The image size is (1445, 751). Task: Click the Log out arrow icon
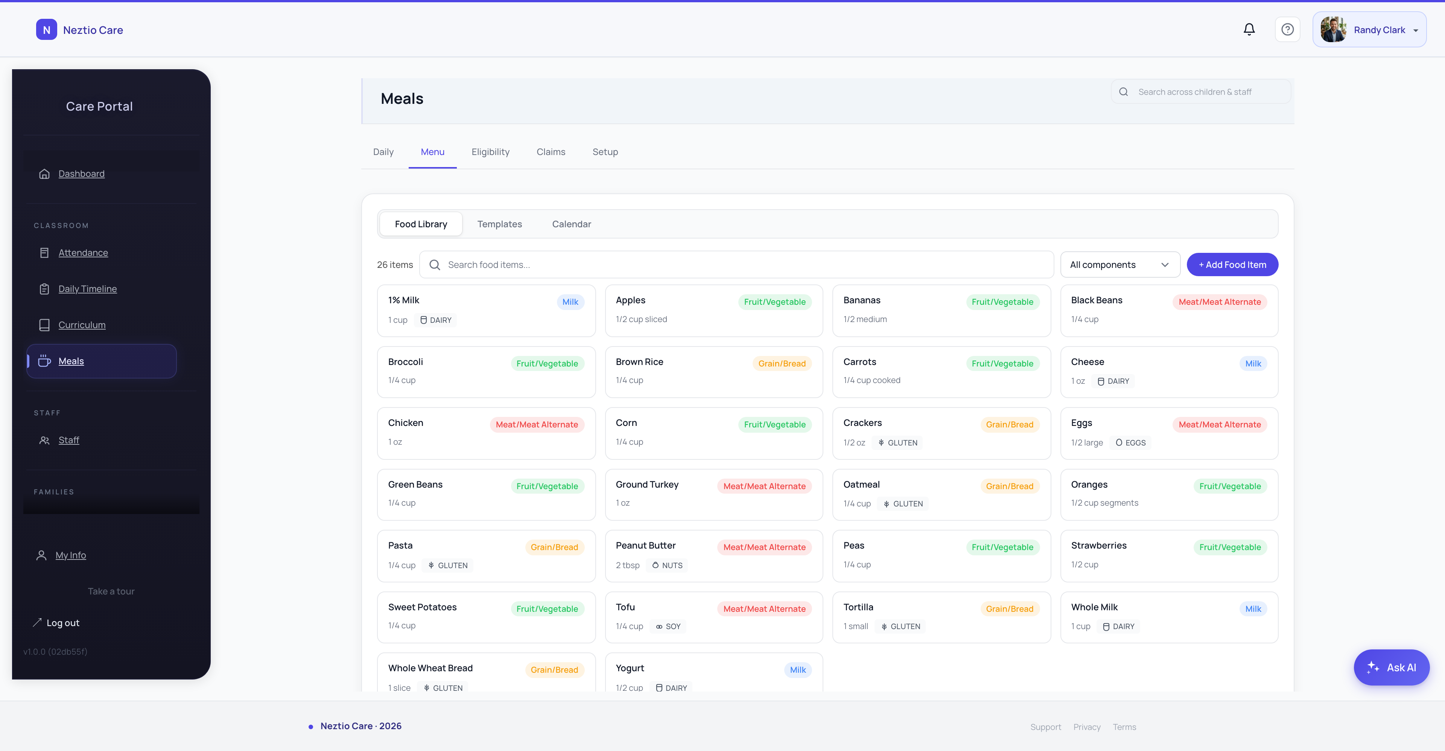pos(37,623)
